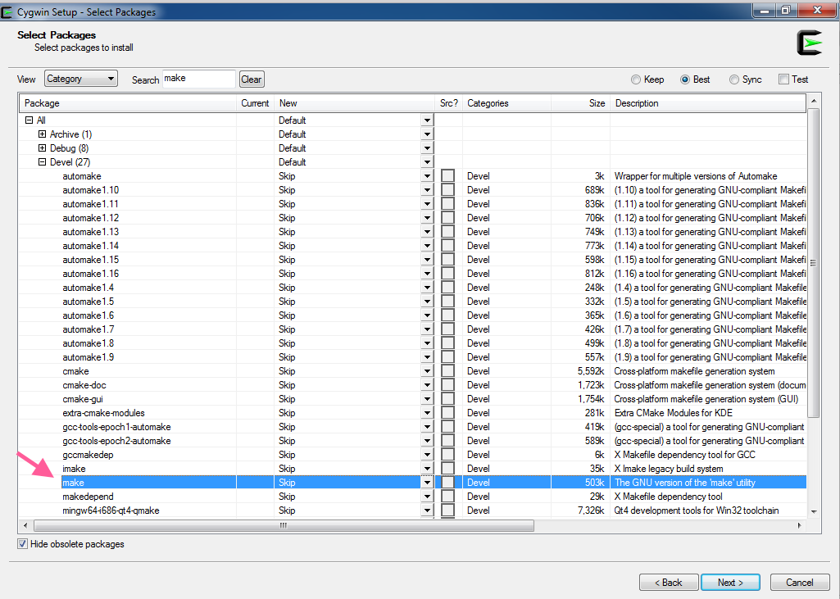Click the Next button

pos(731,583)
